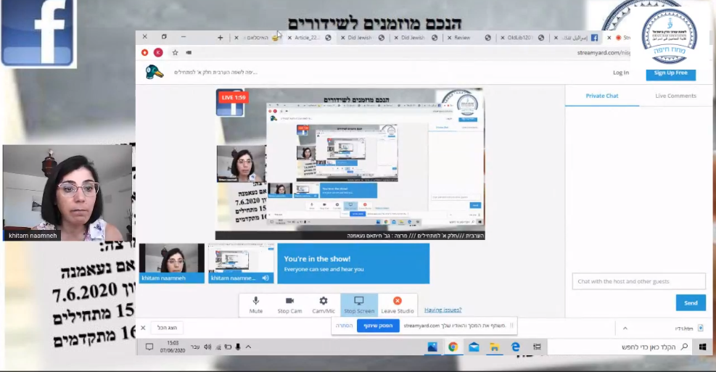Mute the microphone in StreamYard toolbar
This screenshot has height=372, width=716.
255,305
